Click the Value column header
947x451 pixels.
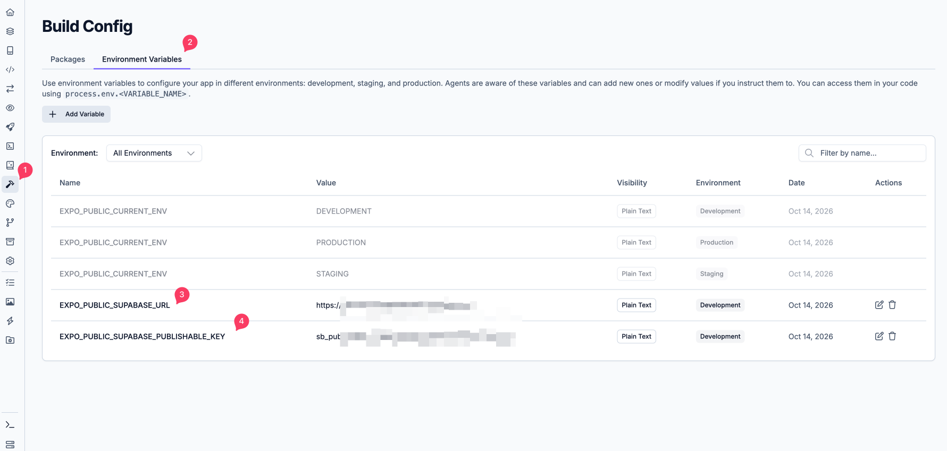[x=326, y=183]
